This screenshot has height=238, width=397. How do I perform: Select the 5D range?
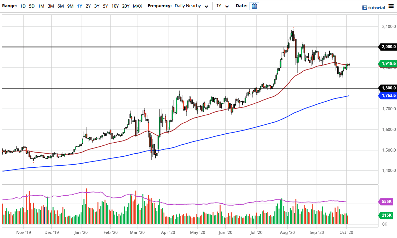coord(32,6)
